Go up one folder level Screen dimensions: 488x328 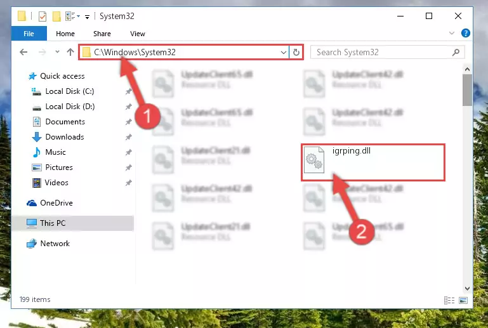click(x=70, y=52)
